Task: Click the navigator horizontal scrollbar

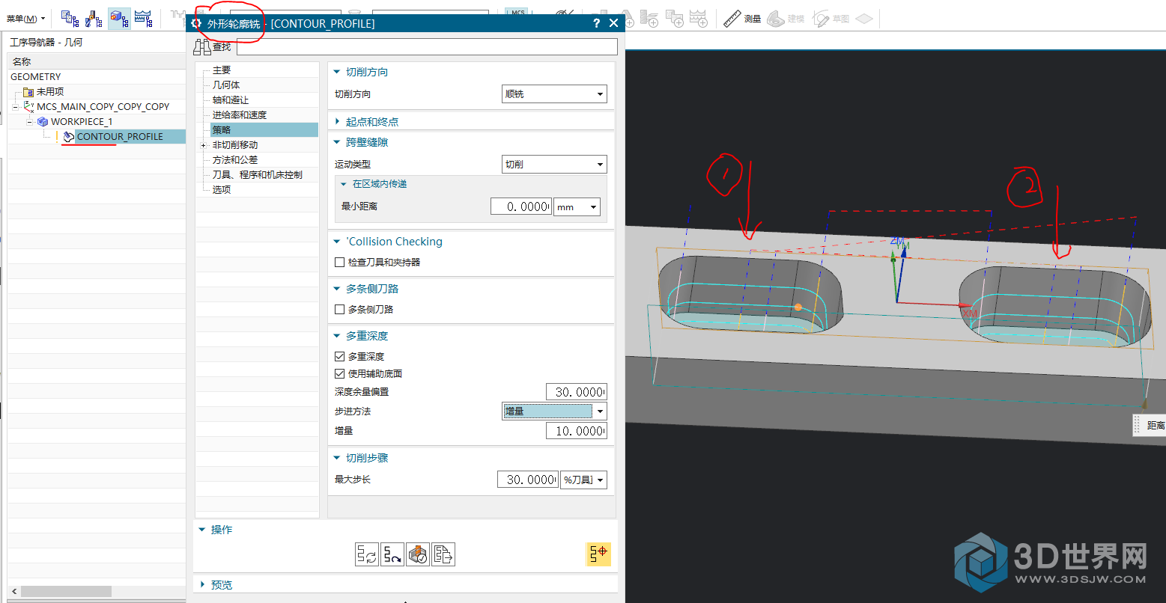Action: pos(66,592)
